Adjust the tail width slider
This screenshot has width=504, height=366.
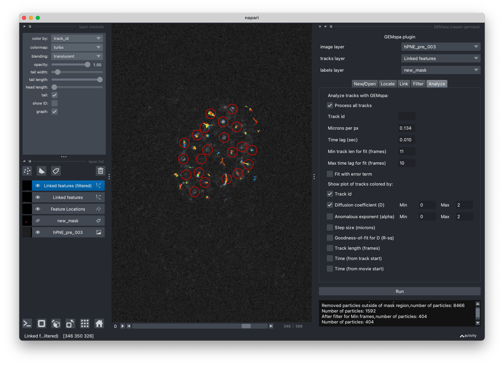(x=77, y=72)
